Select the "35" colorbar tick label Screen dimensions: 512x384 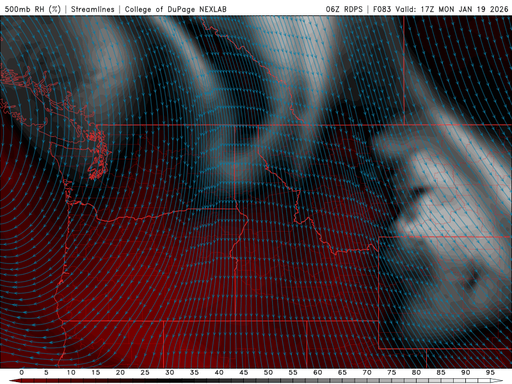click(195, 372)
